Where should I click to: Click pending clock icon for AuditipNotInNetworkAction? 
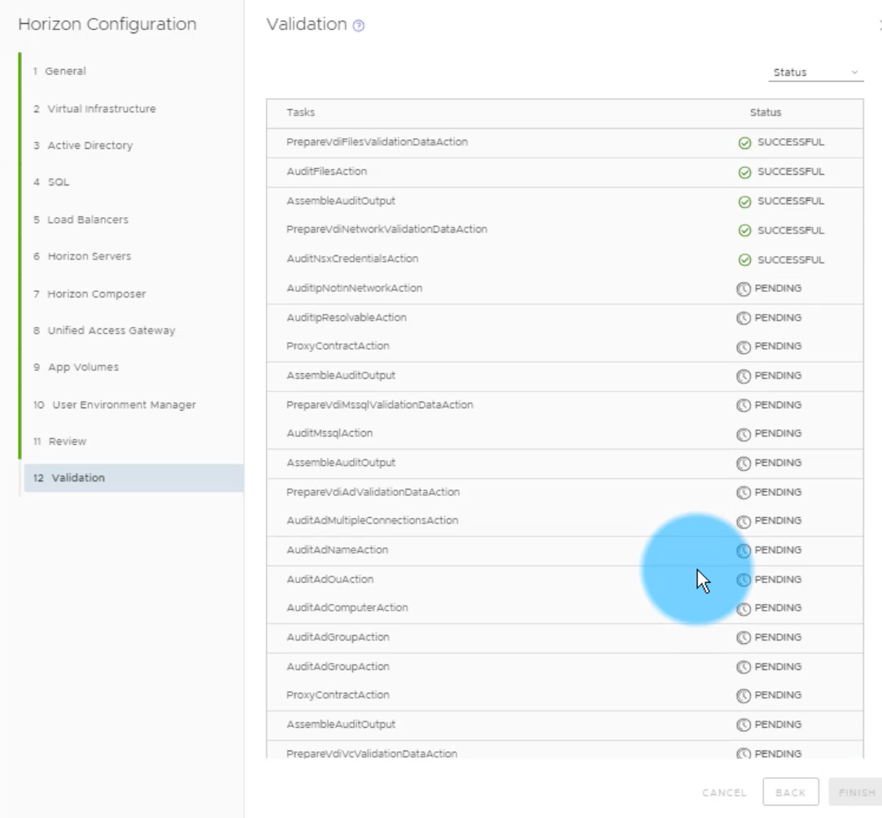[x=743, y=289]
